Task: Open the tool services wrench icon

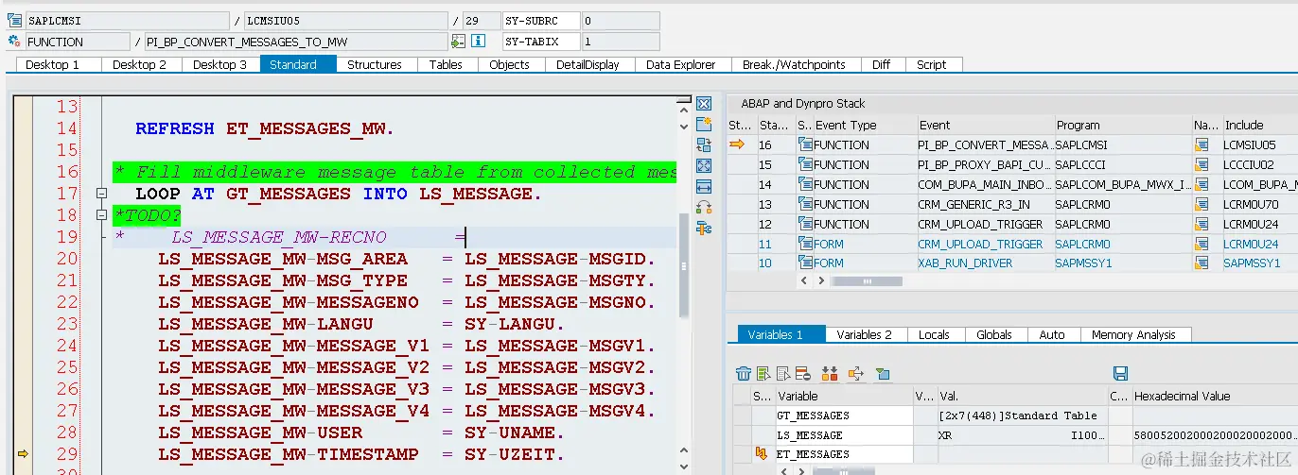Action: [703, 229]
